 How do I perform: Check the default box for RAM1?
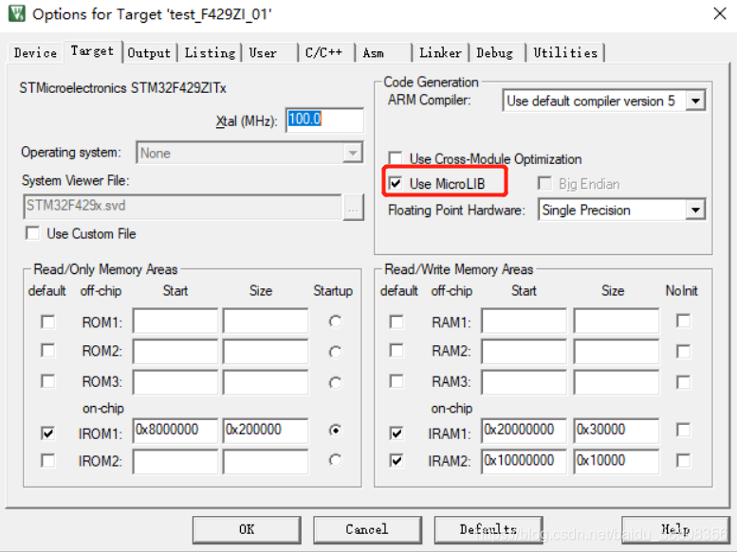[x=396, y=322]
